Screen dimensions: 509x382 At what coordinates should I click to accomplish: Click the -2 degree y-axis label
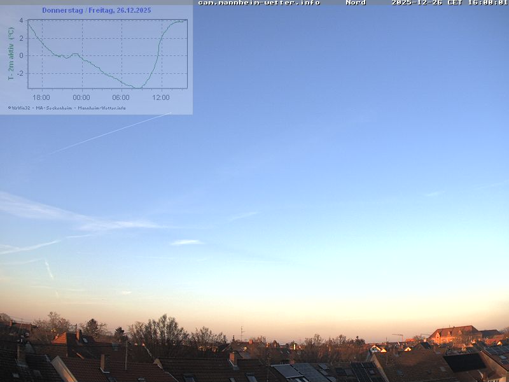[20, 73]
